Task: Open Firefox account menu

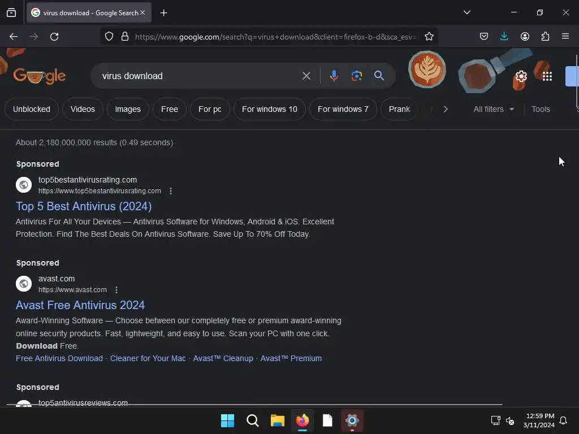Action: point(525,37)
